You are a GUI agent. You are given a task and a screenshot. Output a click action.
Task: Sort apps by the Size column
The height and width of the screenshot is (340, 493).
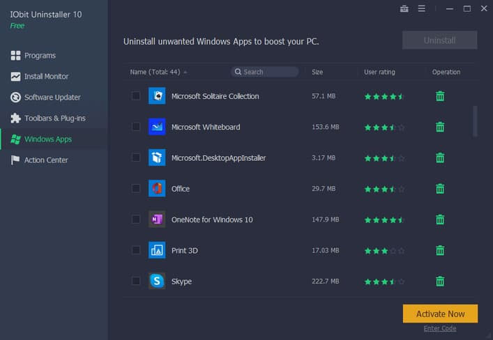317,72
